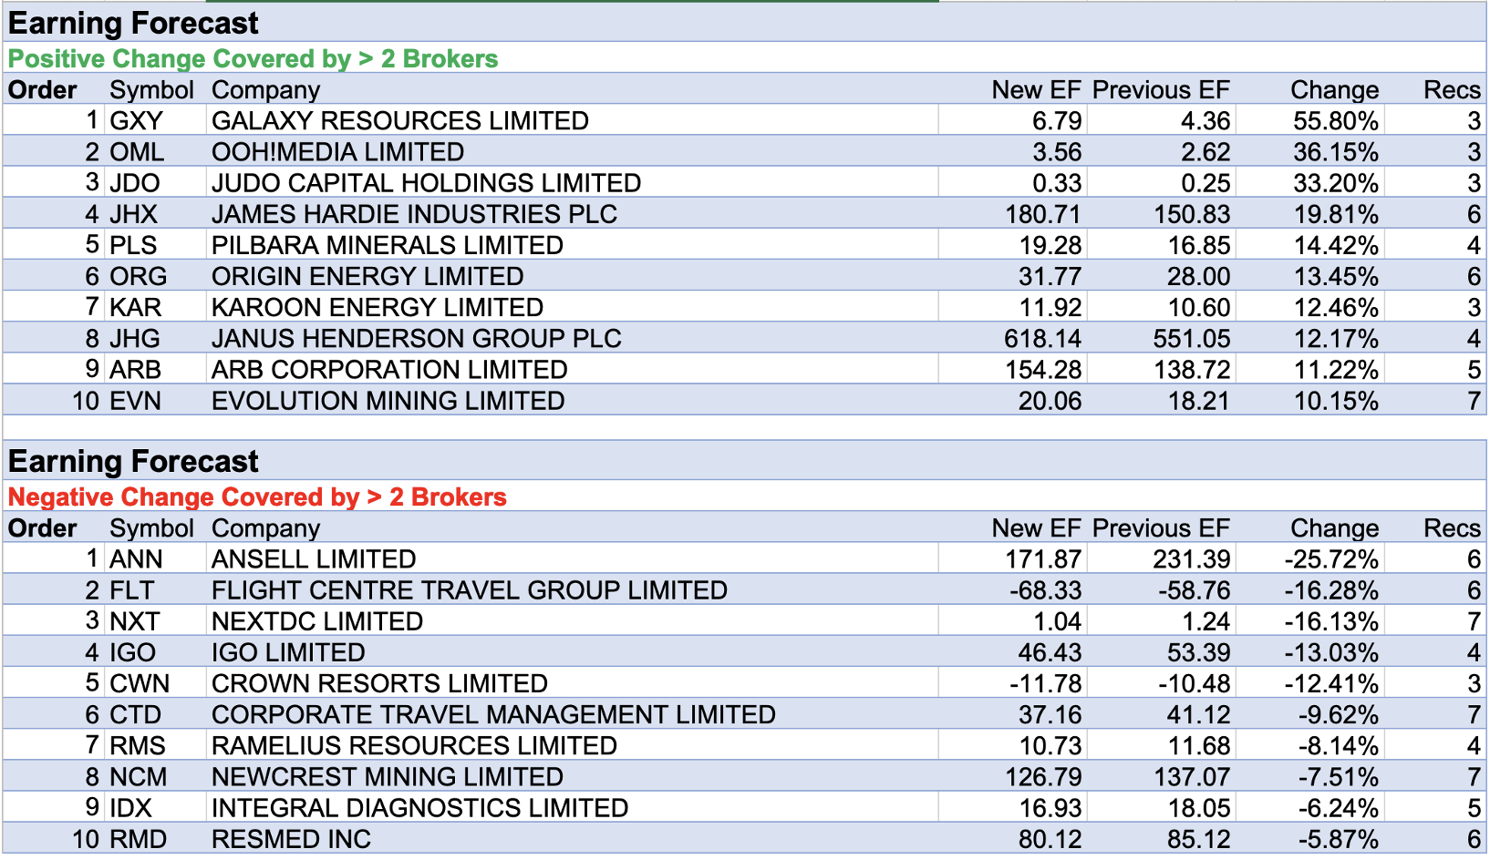Click the New EF header in the positive table
The height and width of the screenshot is (860, 1490).
tap(1035, 90)
